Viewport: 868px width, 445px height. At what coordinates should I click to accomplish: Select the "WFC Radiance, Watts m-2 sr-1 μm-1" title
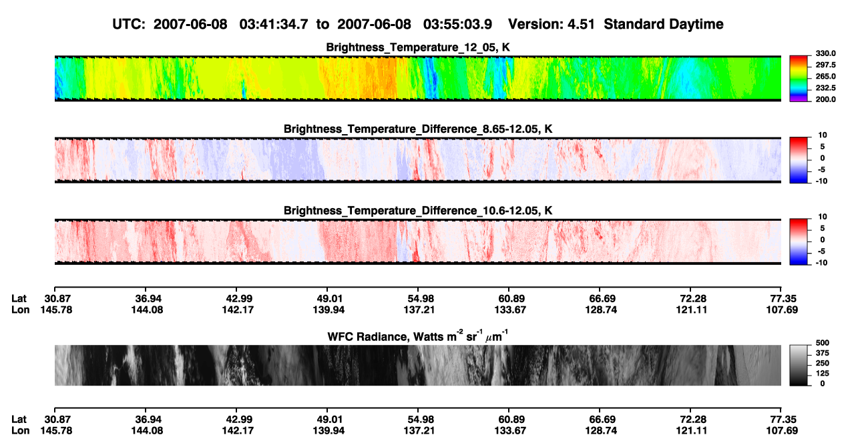[x=418, y=335]
